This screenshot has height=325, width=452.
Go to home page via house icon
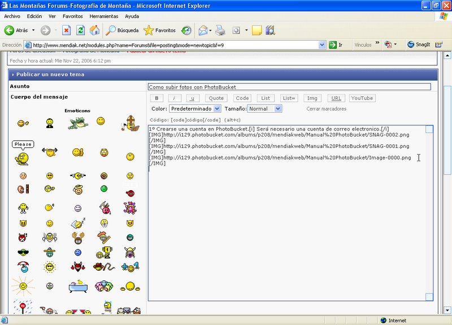tap(94, 30)
